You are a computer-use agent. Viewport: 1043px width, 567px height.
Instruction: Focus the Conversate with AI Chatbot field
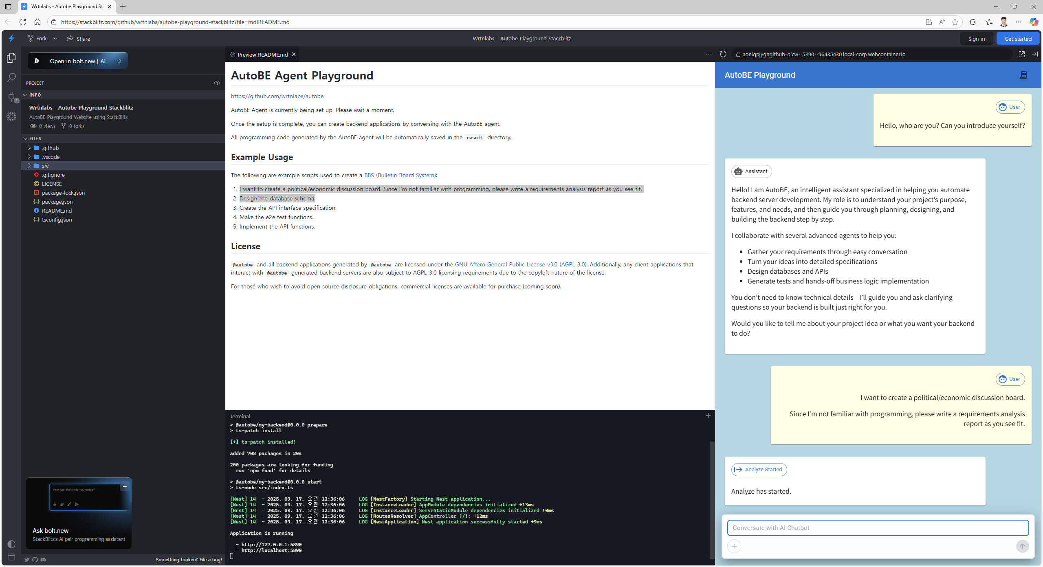(878, 528)
